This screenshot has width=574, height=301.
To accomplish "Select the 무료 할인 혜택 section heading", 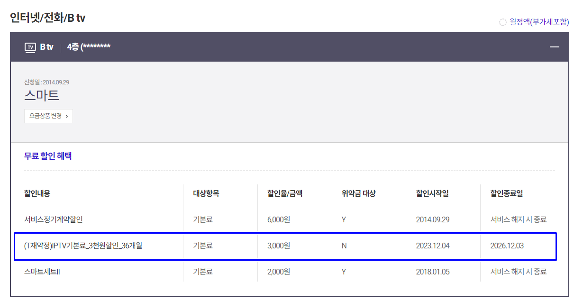I will click(48, 155).
